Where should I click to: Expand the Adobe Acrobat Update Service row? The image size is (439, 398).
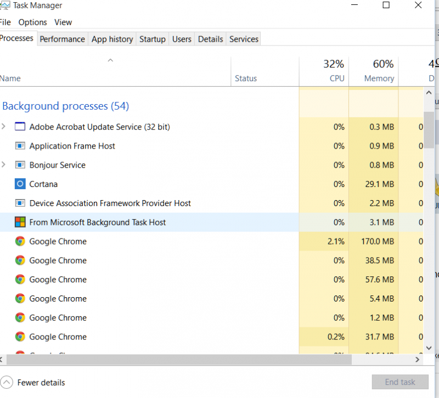[x=3, y=127]
